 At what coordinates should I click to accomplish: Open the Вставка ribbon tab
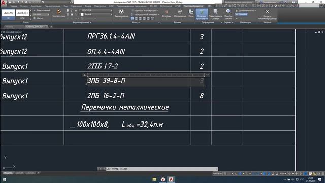[24, 6]
